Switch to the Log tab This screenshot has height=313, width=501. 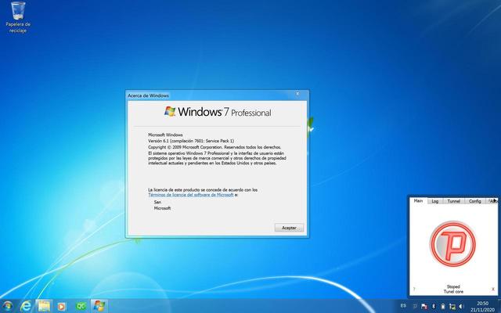435,201
